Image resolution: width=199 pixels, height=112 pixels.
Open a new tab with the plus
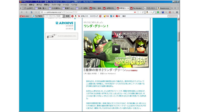175,8
